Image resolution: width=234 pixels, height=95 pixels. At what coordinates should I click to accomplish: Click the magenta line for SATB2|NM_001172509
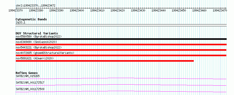tap(121, 91)
